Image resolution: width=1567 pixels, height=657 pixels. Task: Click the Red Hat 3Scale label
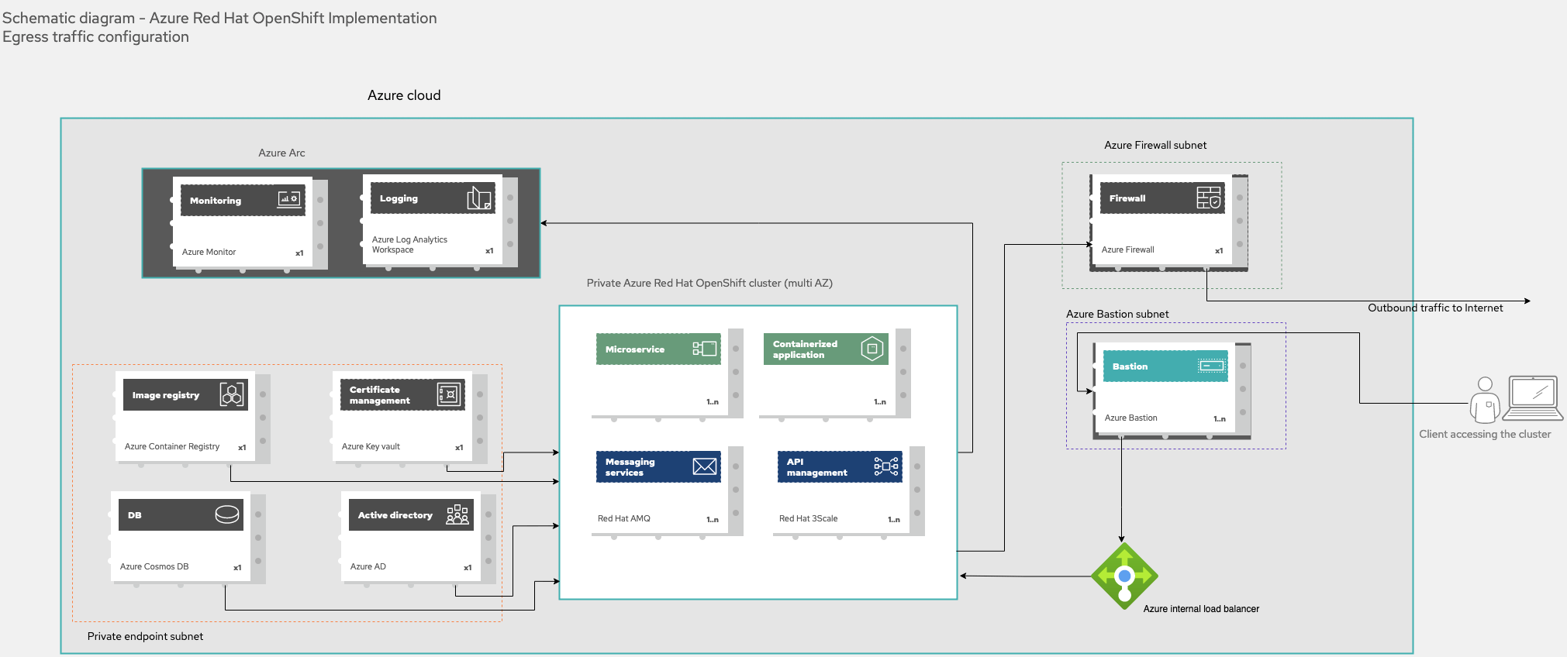(x=808, y=518)
